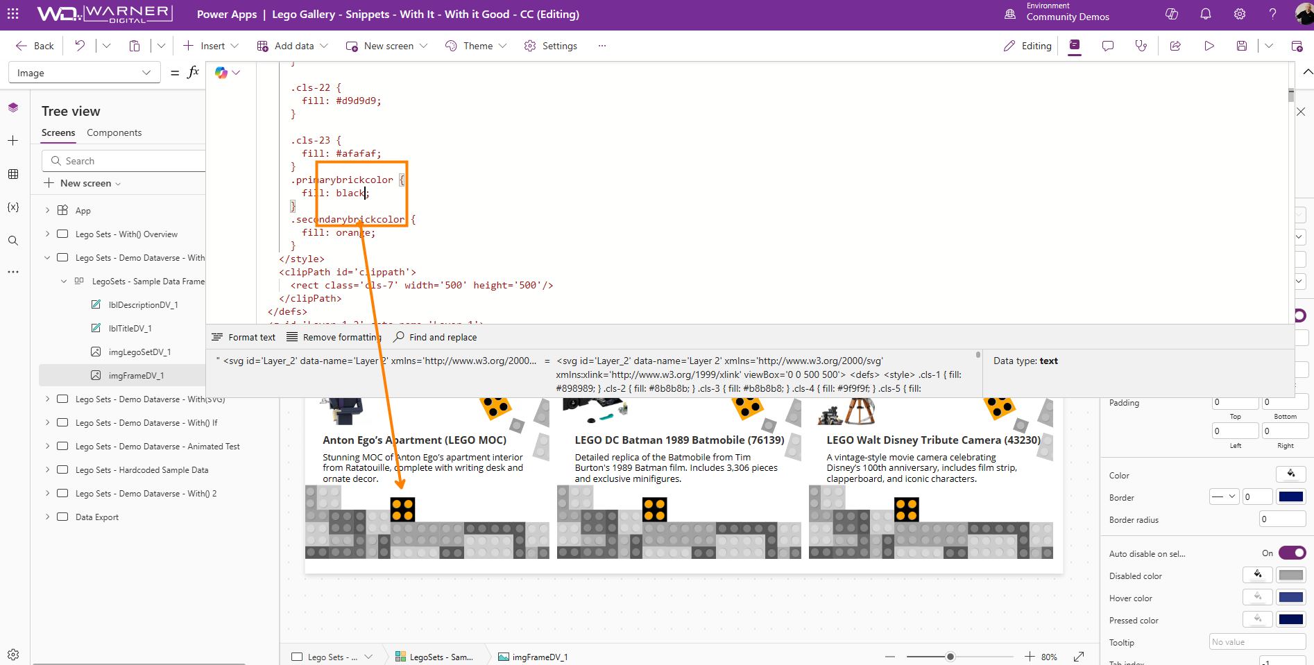The height and width of the screenshot is (665, 1314).
Task: Open the Insert dropdown
Action: (x=211, y=46)
